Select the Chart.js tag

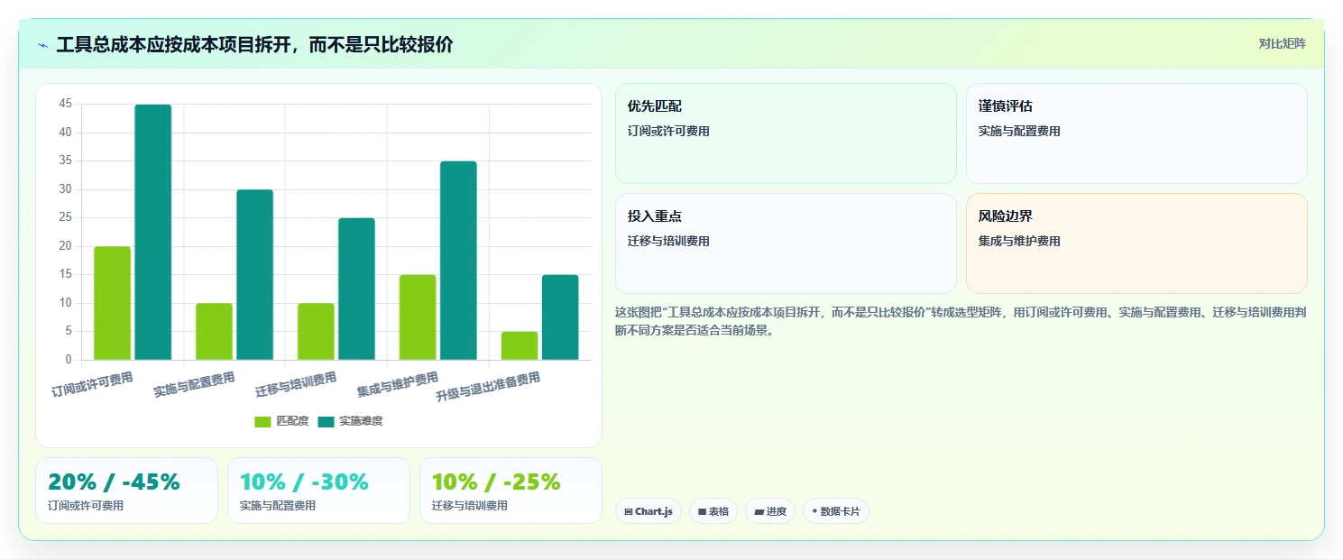[649, 511]
